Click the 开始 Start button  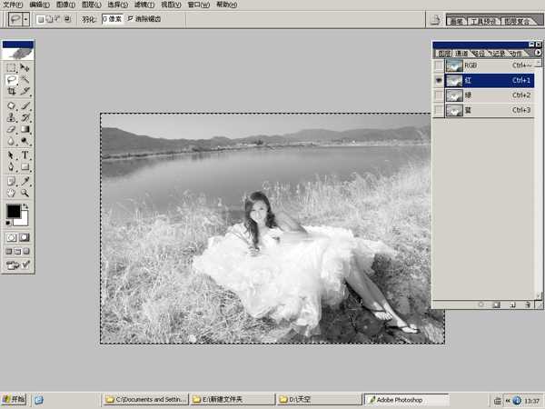[14, 399]
